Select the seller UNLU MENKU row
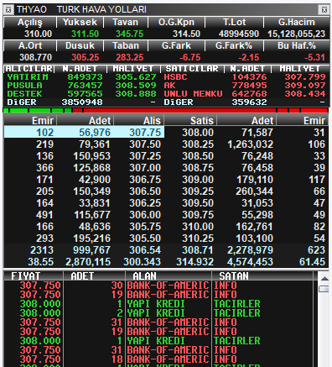332x367 pixels. [245, 94]
